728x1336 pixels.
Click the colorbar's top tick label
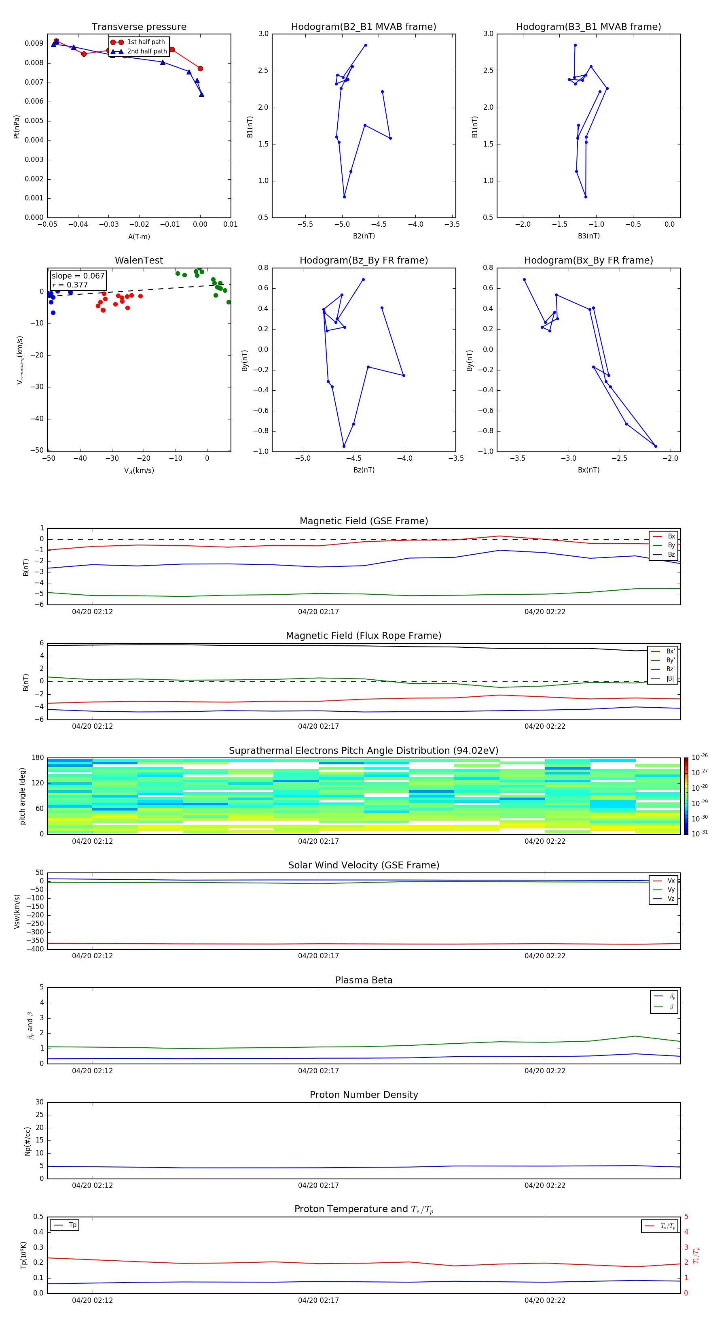700,757
